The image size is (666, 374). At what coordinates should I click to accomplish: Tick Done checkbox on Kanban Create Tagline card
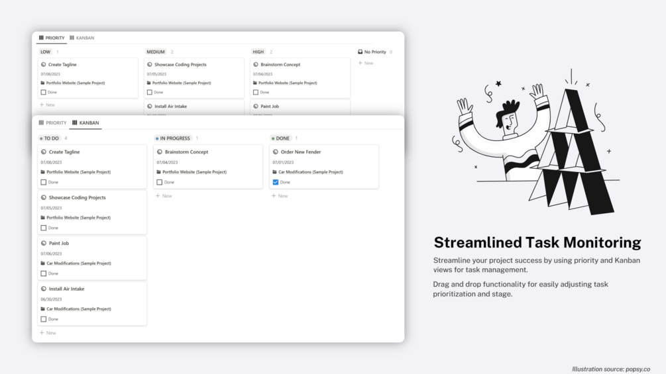tap(43, 182)
